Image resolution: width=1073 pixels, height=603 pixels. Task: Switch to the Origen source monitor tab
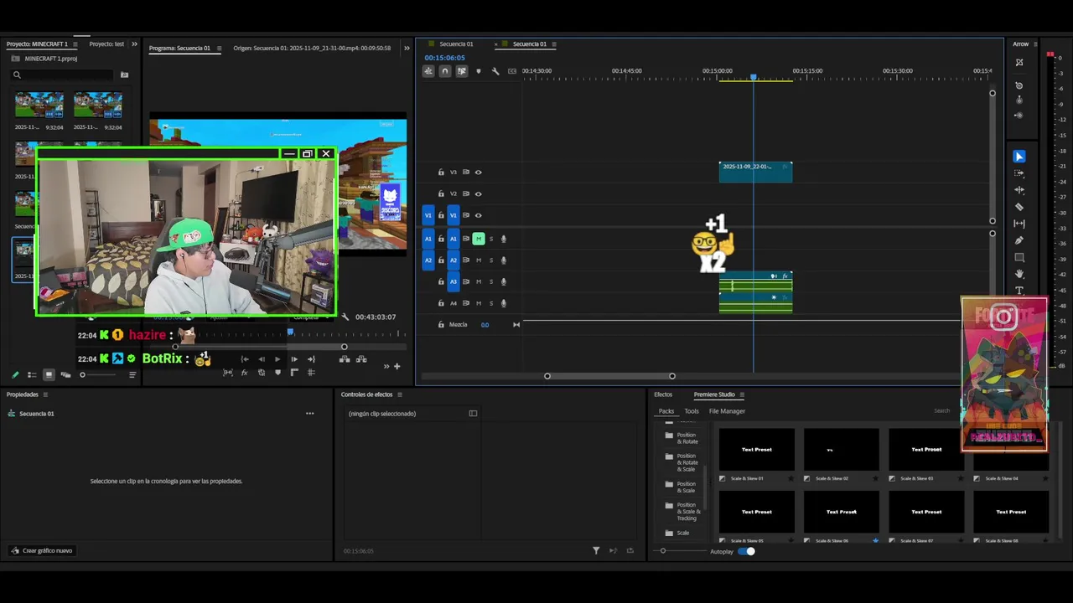[312, 48]
